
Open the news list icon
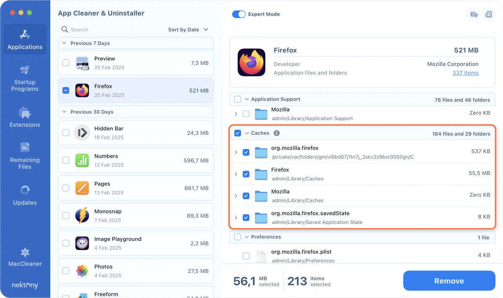click(488, 14)
